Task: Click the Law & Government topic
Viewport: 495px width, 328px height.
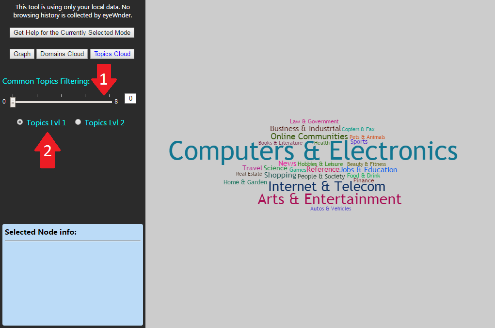Action: [x=314, y=121]
